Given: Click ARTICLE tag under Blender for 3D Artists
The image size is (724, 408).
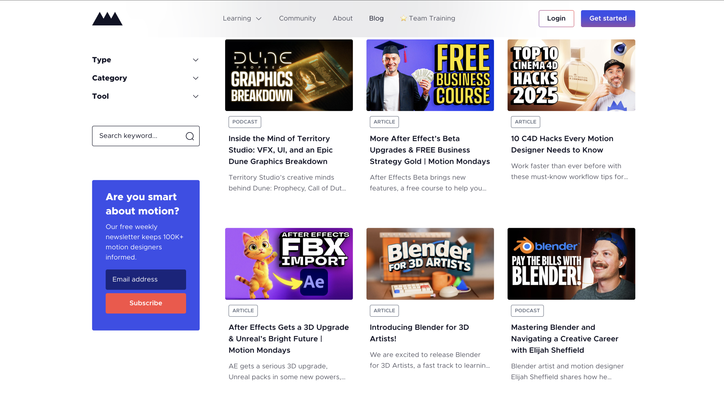Looking at the screenshot, I should point(384,311).
